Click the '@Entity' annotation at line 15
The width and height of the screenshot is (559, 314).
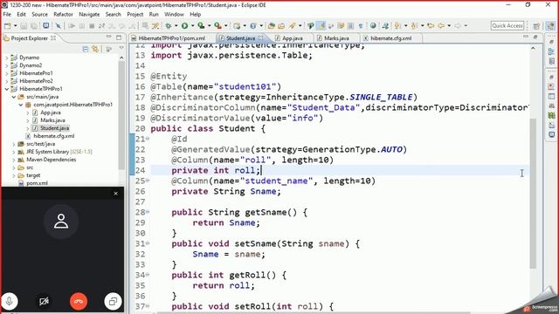point(169,76)
